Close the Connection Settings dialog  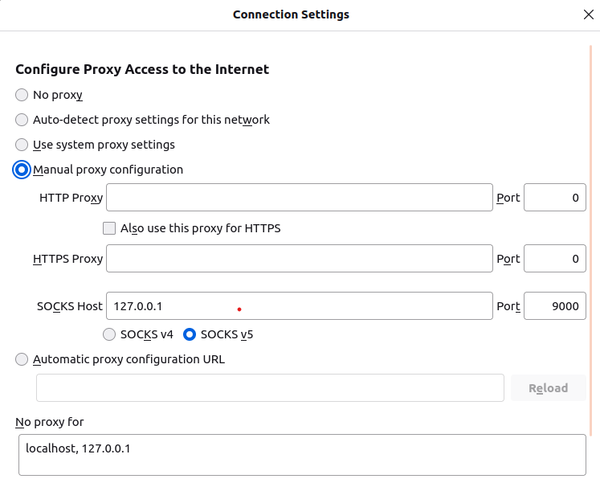589,14
